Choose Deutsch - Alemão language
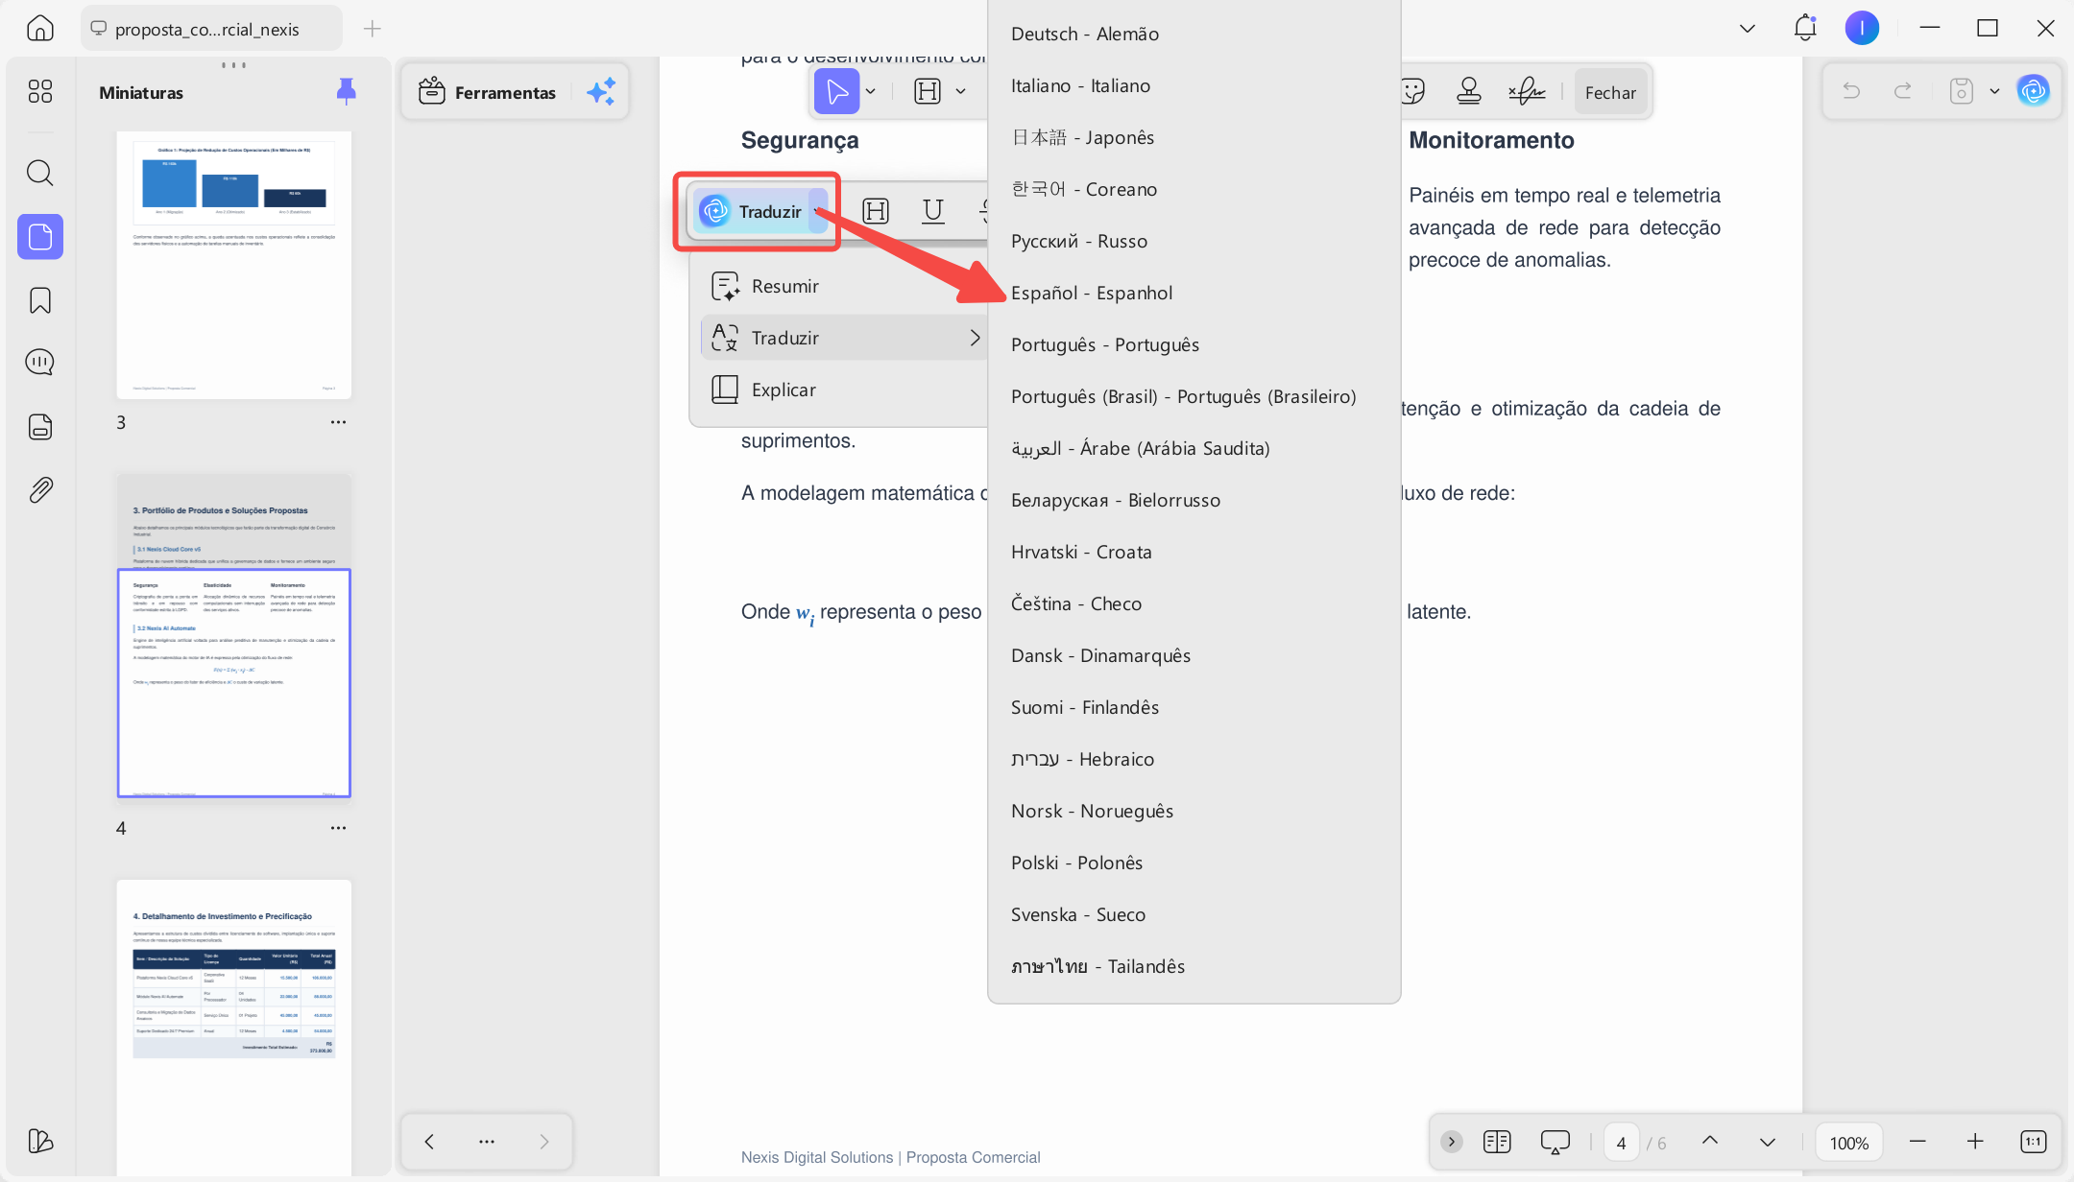This screenshot has height=1182, width=2074. 1194,34
